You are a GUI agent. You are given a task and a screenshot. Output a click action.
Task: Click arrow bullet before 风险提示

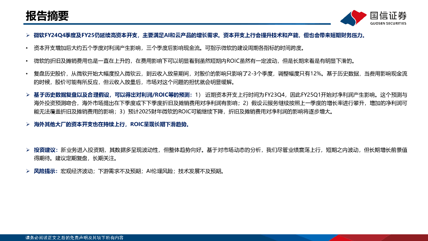click(28, 171)
